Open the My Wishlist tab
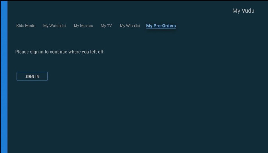268x153 pixels. (130, 26)
